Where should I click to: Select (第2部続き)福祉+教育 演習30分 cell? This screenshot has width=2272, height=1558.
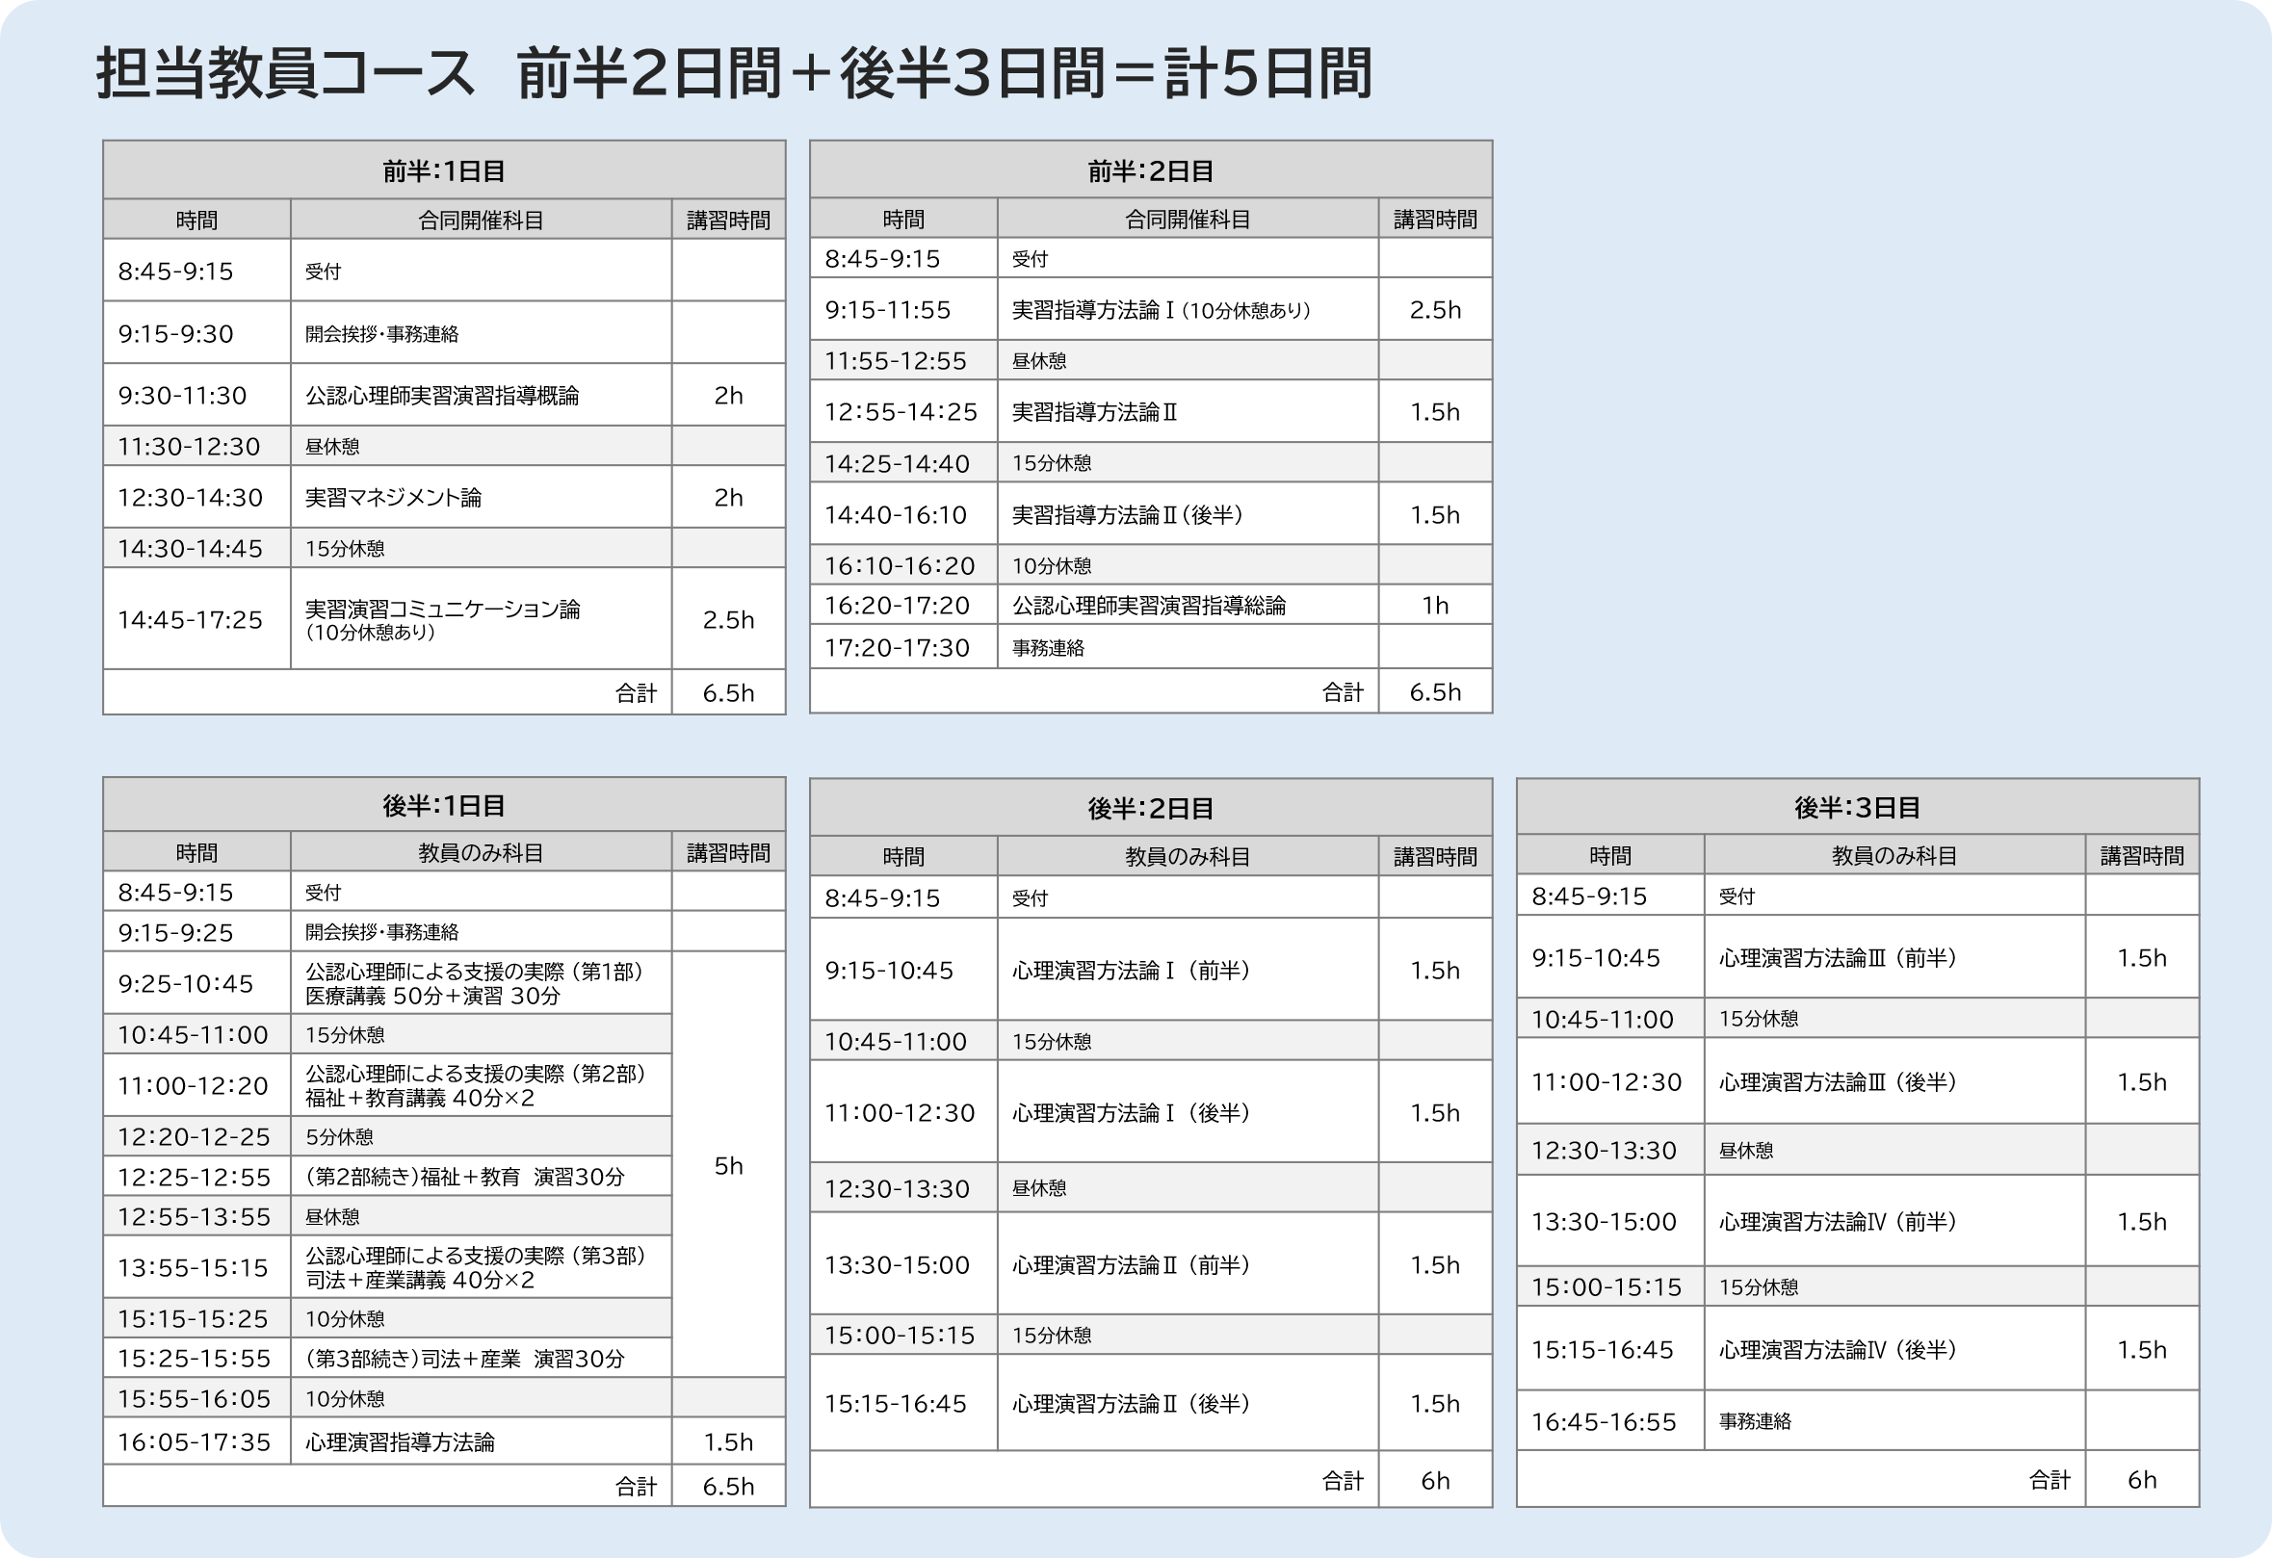[481, 1176]
